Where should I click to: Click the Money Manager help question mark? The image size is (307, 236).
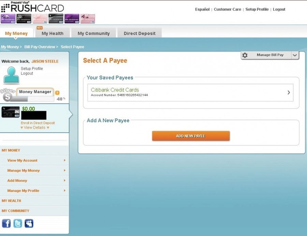(x=57, y=92)
